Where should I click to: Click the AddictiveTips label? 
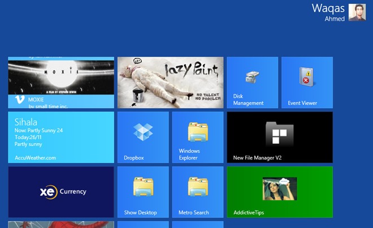(x=249, y=213)
